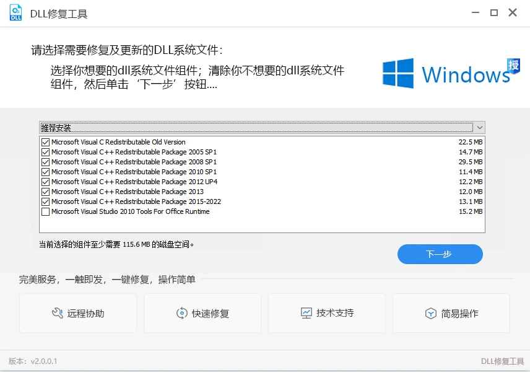Click the 12.2 MB size value
This screenshot has width=530, height=372.
471,182
